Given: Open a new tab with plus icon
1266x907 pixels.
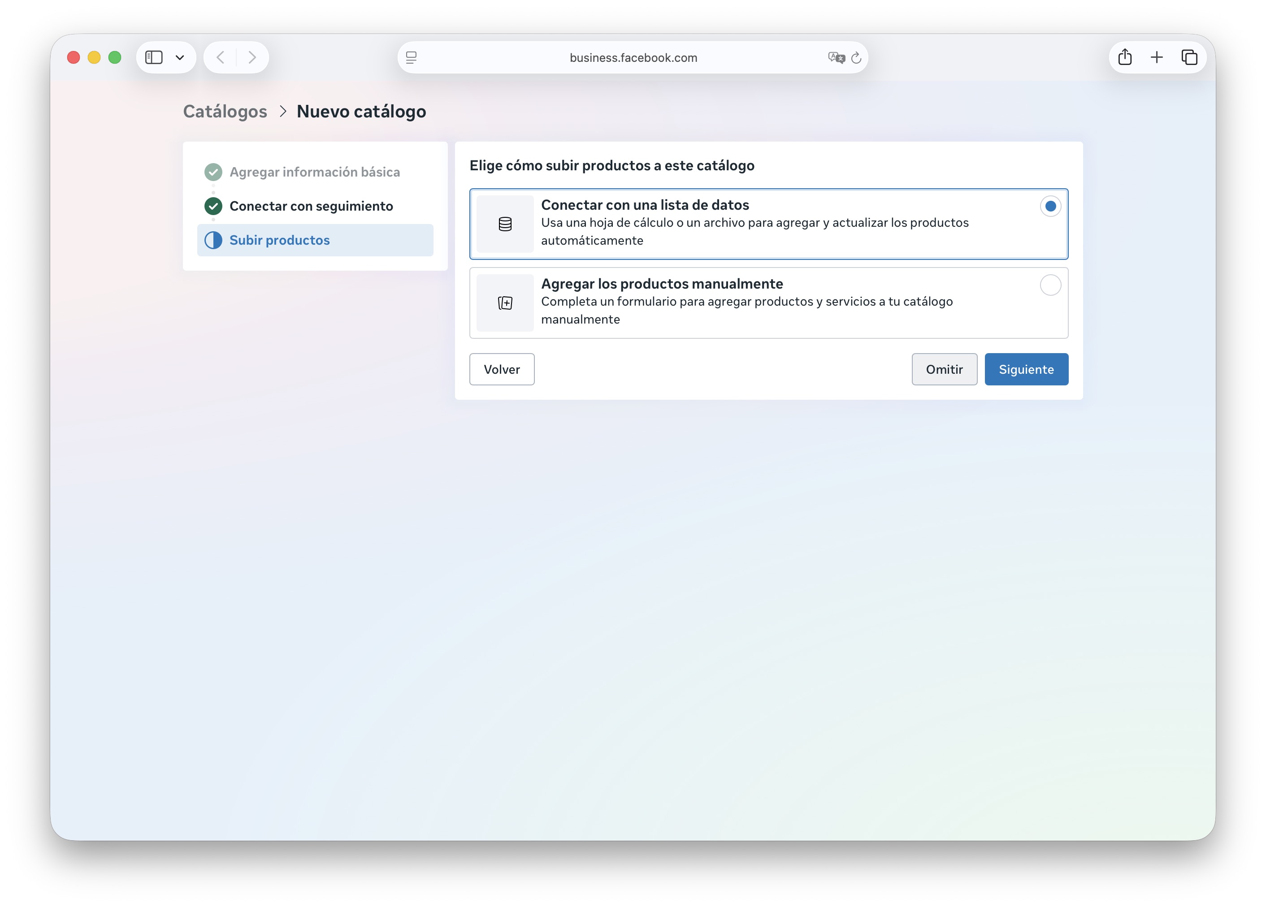Looking at the screenshot, I should coord(1157,57).
